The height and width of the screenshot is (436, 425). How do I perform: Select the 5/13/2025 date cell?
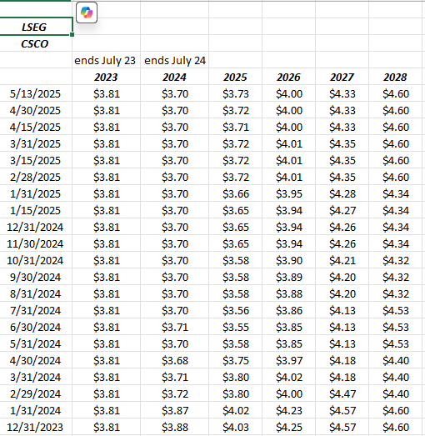click(36, 93)
